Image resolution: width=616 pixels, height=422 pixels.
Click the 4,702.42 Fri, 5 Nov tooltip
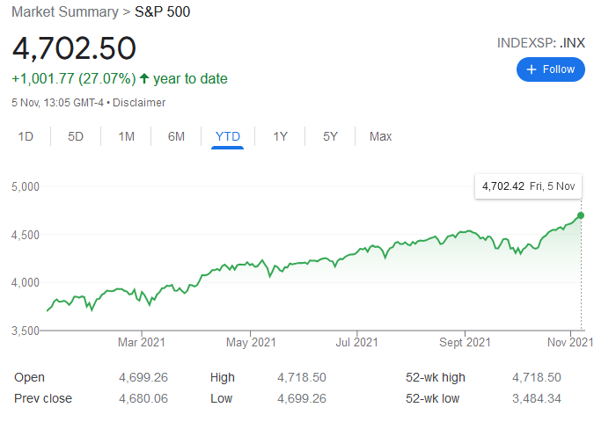[x=528, y=186]
